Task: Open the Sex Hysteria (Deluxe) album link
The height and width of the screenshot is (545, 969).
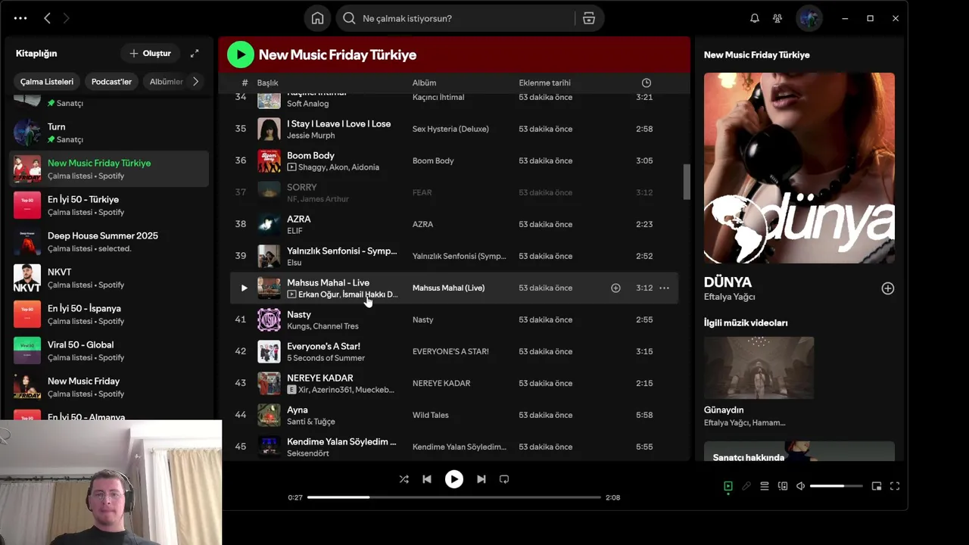Action: pos(450,129)
